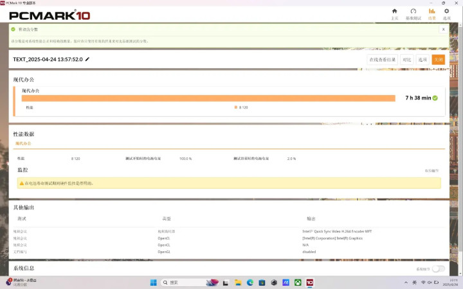Click the taskbar 搜索 search box

point(190,283)
